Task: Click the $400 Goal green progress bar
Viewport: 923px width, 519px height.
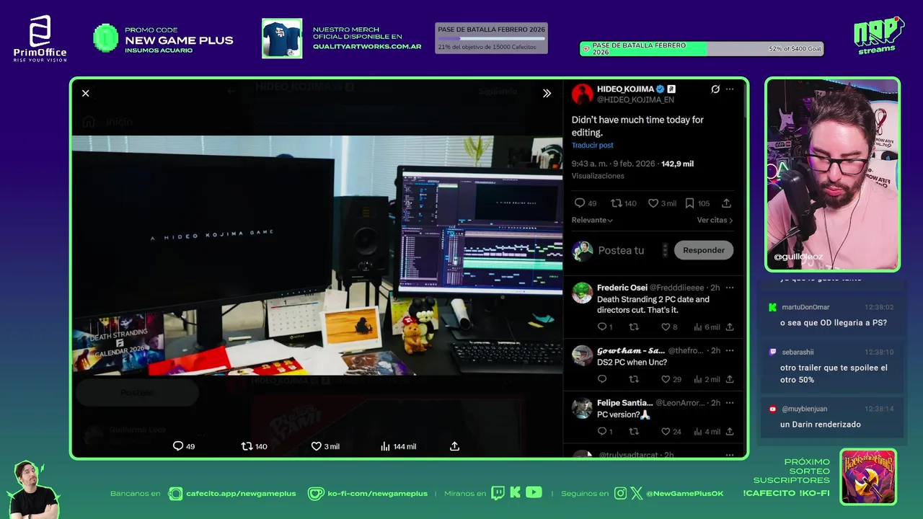Action: point(702,48)
